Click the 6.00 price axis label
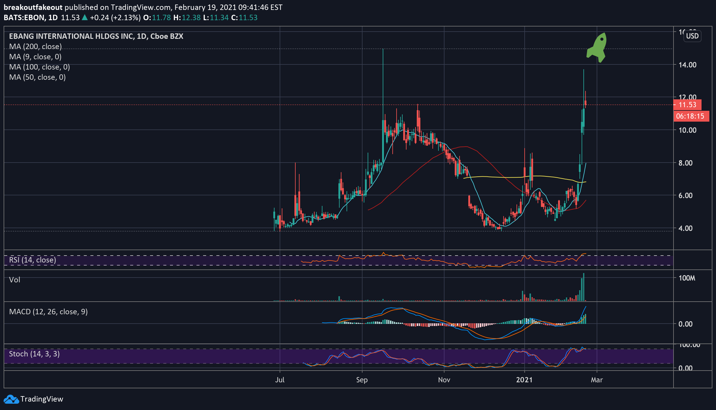The width and height of the screenshot is (716, 410). (686, 195)
